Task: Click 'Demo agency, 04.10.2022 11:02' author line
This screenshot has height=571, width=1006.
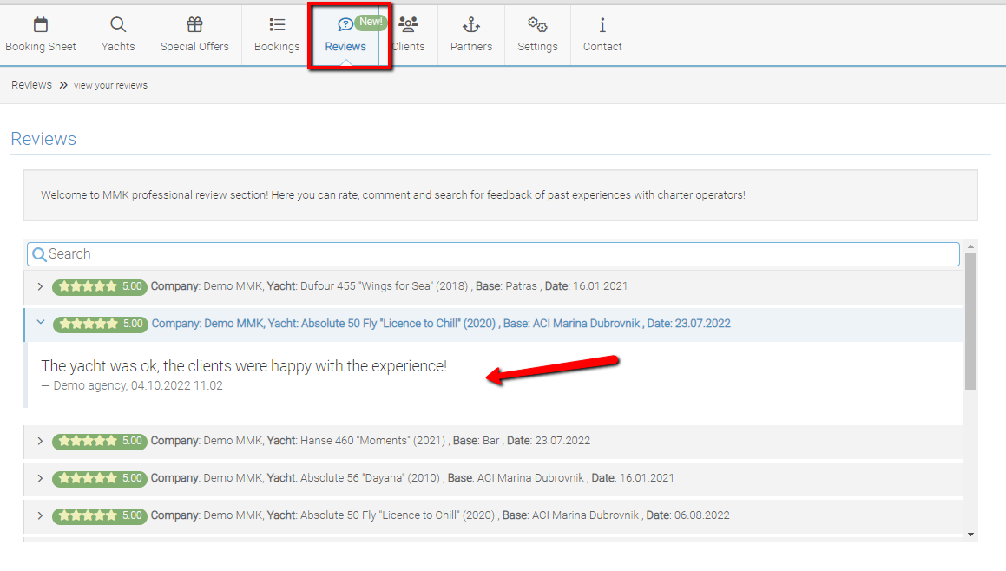Action: point(132,385)
